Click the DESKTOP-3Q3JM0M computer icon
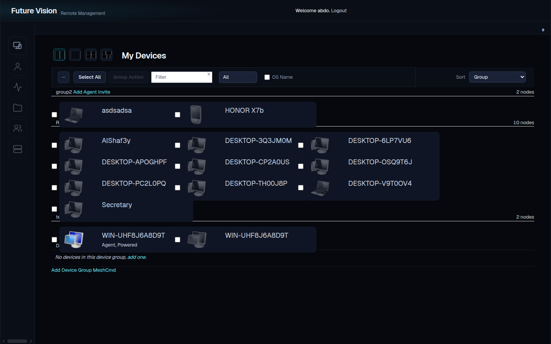The height and width of the screenshot is (344, 551). (x=197, y=145)
